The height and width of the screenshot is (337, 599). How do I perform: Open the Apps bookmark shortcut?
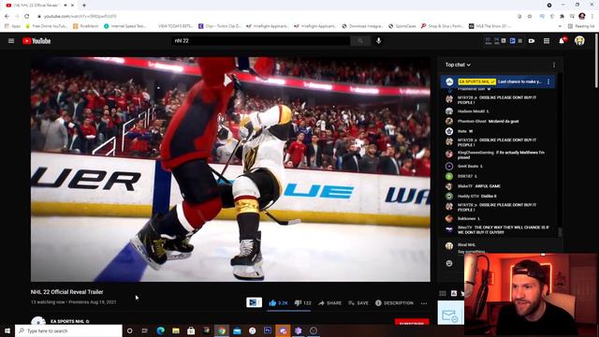coord(12,26)
